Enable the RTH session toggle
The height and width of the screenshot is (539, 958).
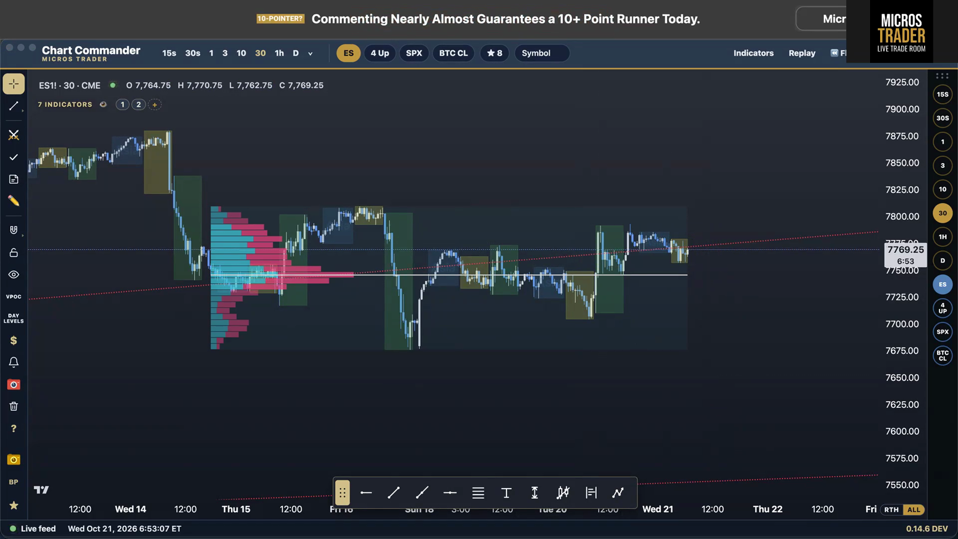point(892,510)
